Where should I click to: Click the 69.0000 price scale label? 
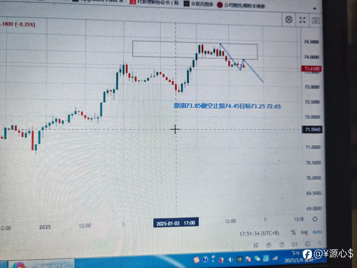(314, 208)
